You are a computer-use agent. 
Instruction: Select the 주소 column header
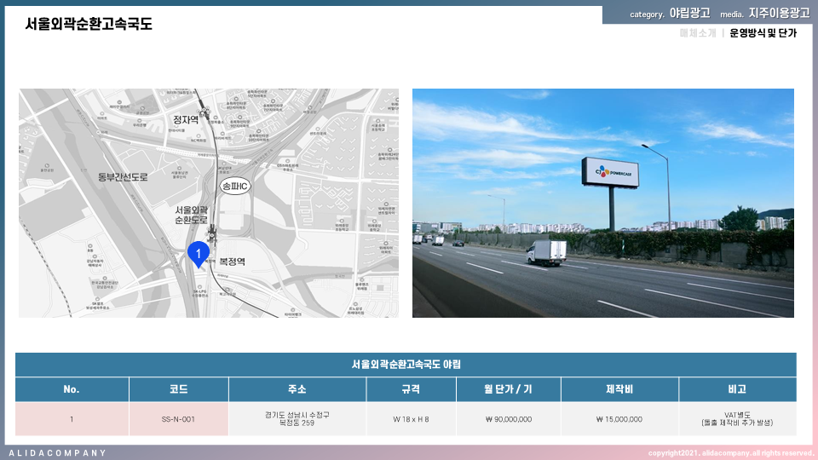[297, 389]
